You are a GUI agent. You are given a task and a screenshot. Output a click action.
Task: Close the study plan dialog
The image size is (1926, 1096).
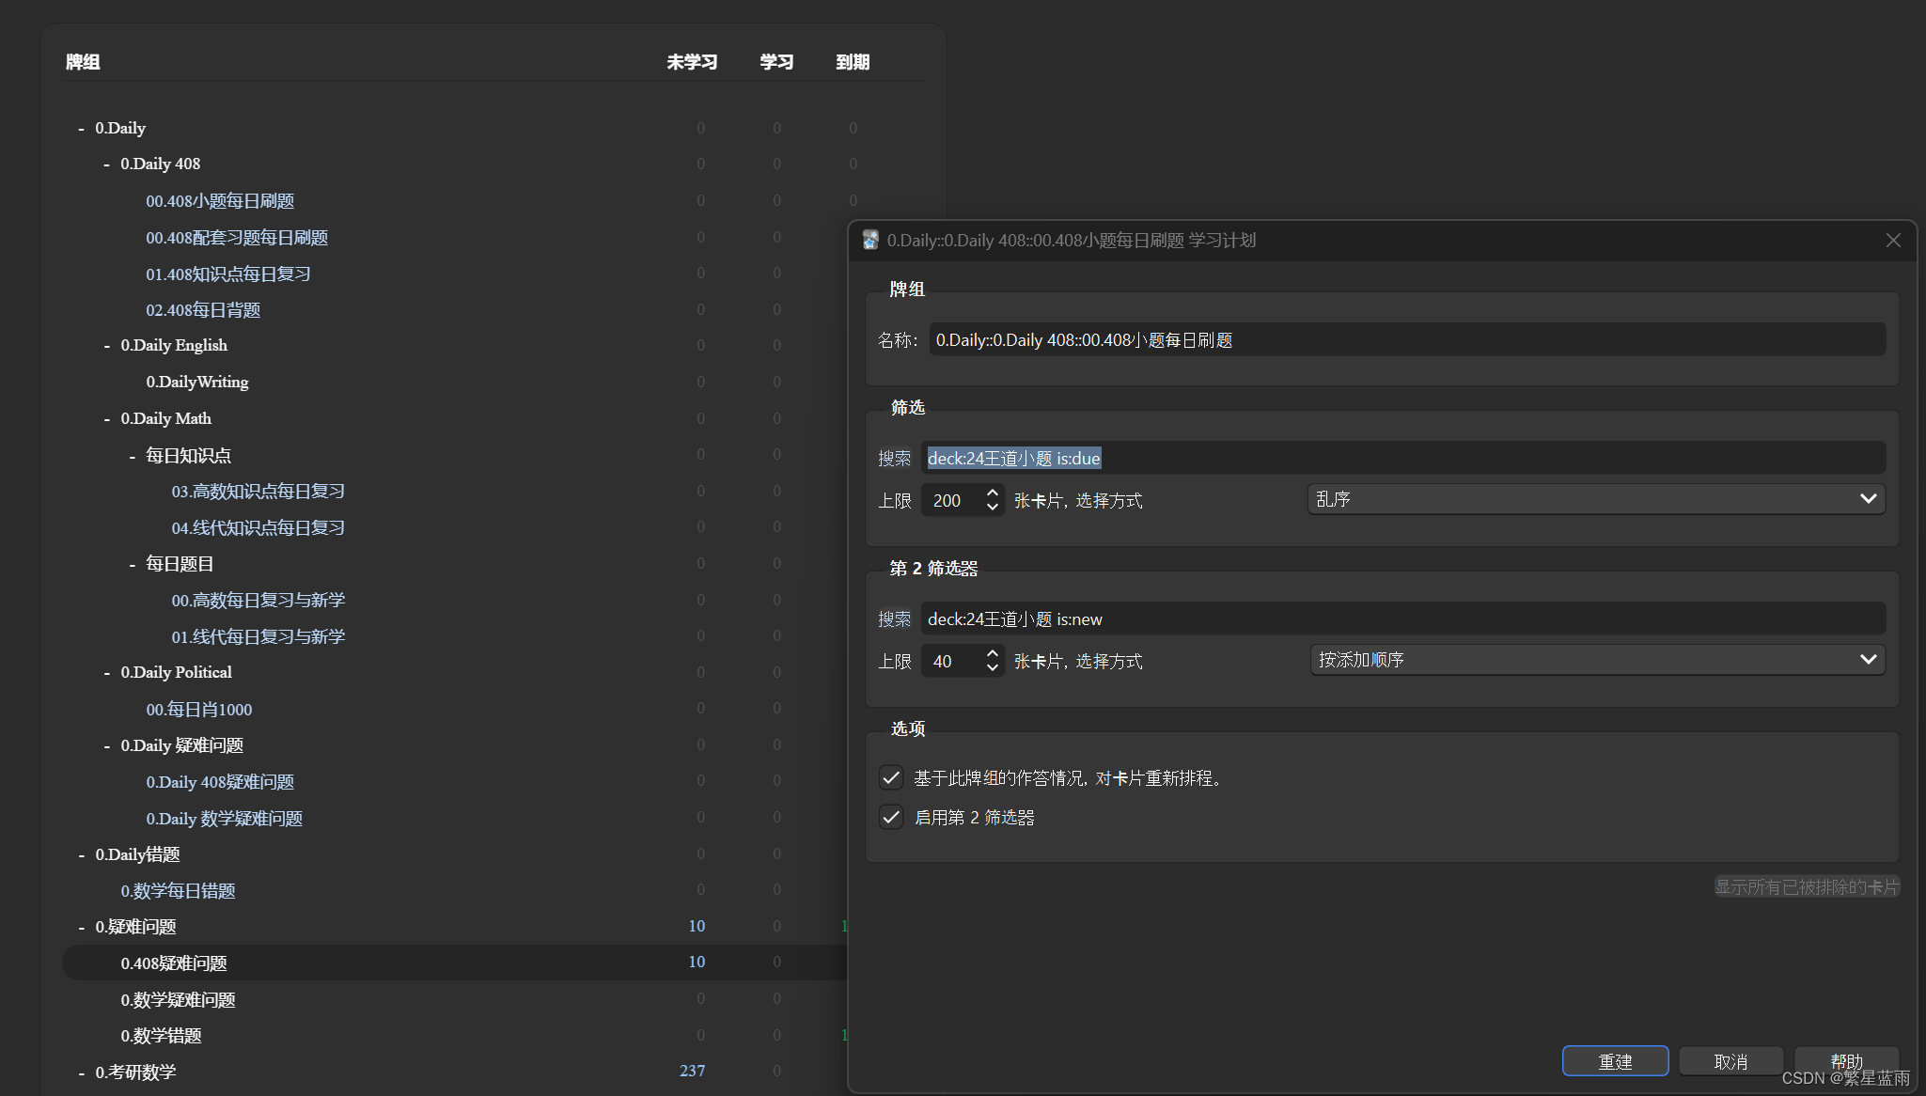(x=1893, y=241)
